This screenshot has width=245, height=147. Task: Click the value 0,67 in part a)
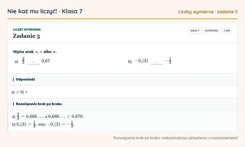(46, 61)
